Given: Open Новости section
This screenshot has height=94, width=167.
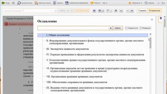Looking at the screenshot, I should coord(95,3).
